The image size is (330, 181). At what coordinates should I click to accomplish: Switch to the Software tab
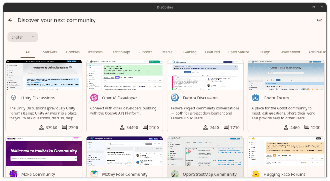(x=50, y=52)
